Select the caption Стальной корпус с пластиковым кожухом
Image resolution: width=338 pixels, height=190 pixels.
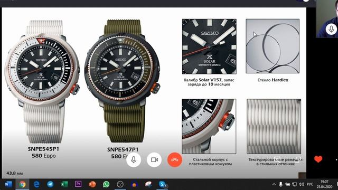click(x=210, y=161)
